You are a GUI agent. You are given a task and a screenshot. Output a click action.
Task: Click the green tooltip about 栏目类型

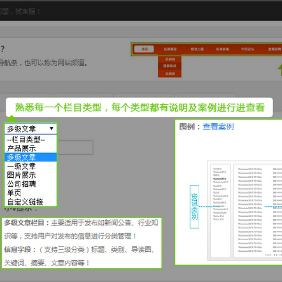[x=139, y=108]
